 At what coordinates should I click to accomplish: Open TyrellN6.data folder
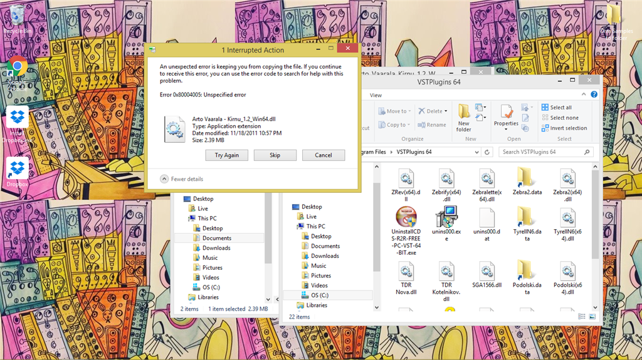click(527, 224)
